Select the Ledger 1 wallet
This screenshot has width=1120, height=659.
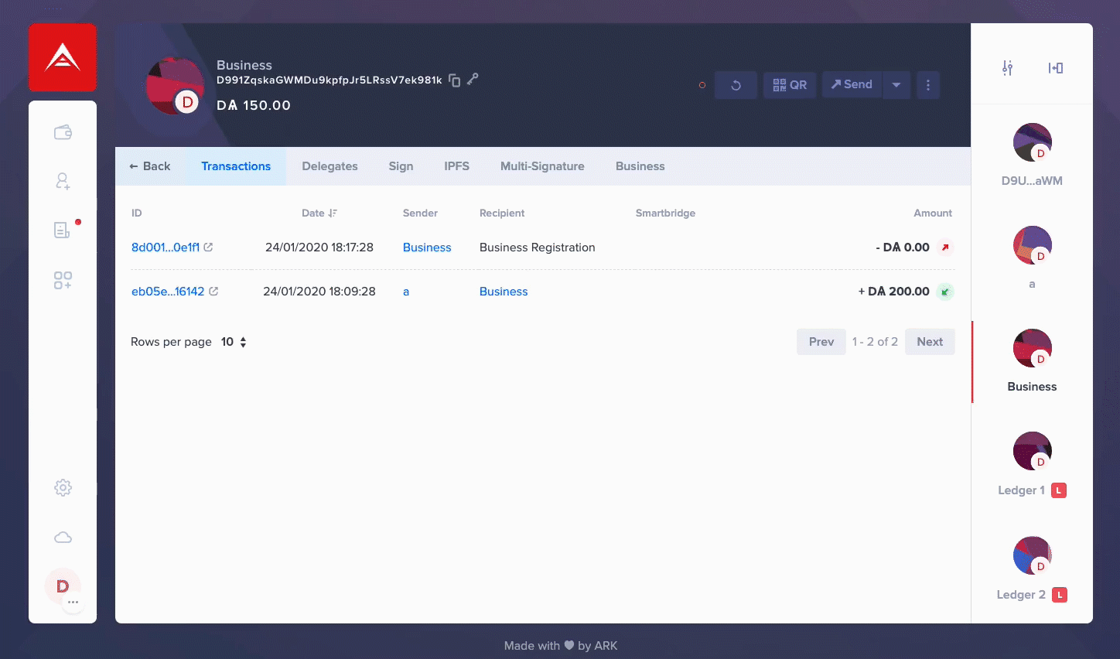tap(1032, 464)
